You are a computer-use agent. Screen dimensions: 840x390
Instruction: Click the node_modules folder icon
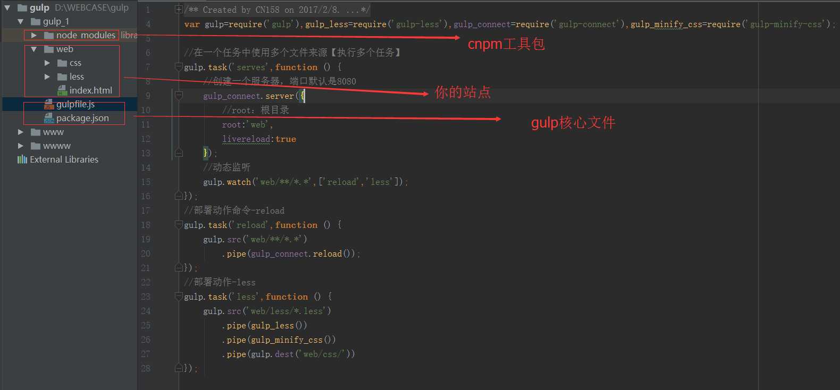coord(49,36)
